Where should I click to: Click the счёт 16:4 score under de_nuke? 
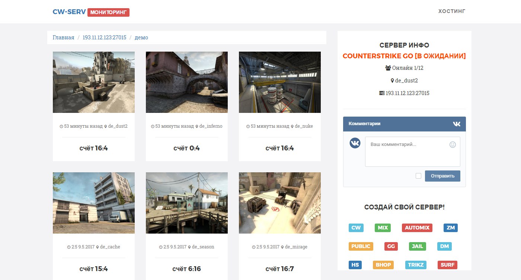(280, 148)
